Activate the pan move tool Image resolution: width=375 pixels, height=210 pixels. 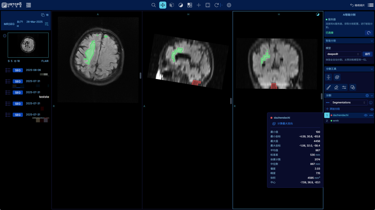(x=162, y=5)
